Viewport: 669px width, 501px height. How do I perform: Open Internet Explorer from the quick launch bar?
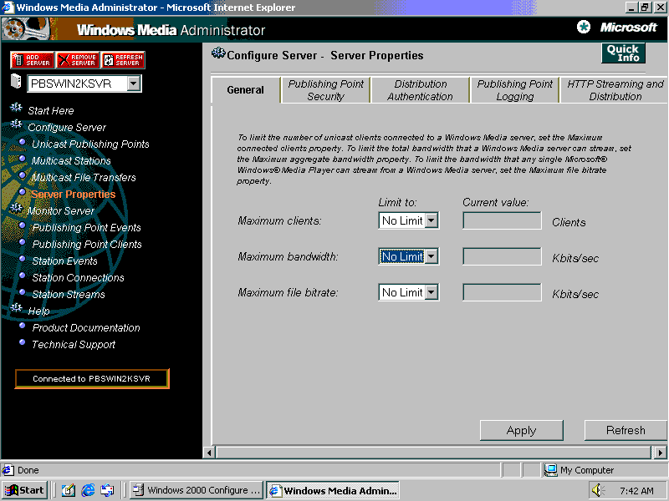[x=88, y=490]
